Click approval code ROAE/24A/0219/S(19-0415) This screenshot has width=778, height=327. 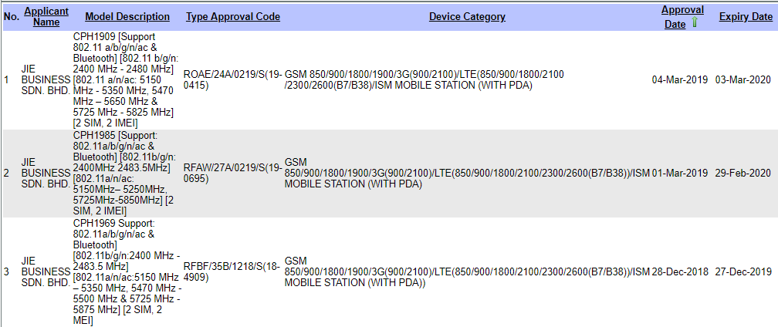tap(232, 79)
